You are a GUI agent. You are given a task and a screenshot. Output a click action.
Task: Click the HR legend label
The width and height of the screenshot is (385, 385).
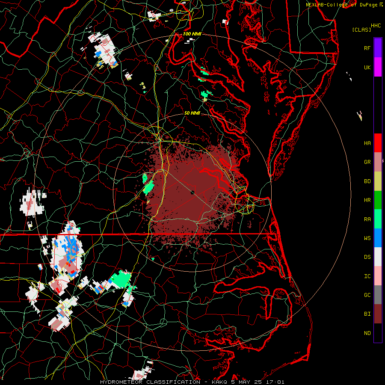point(367,200)
